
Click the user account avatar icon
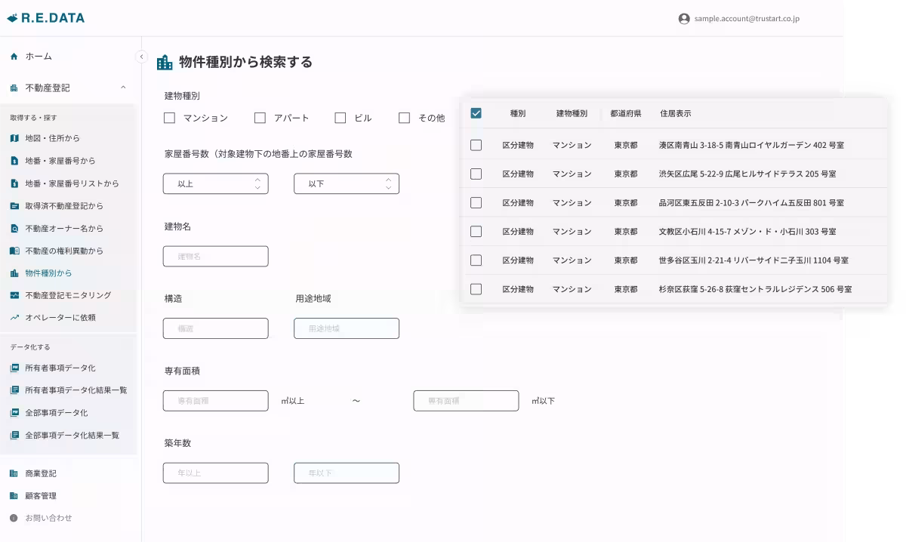683,18
